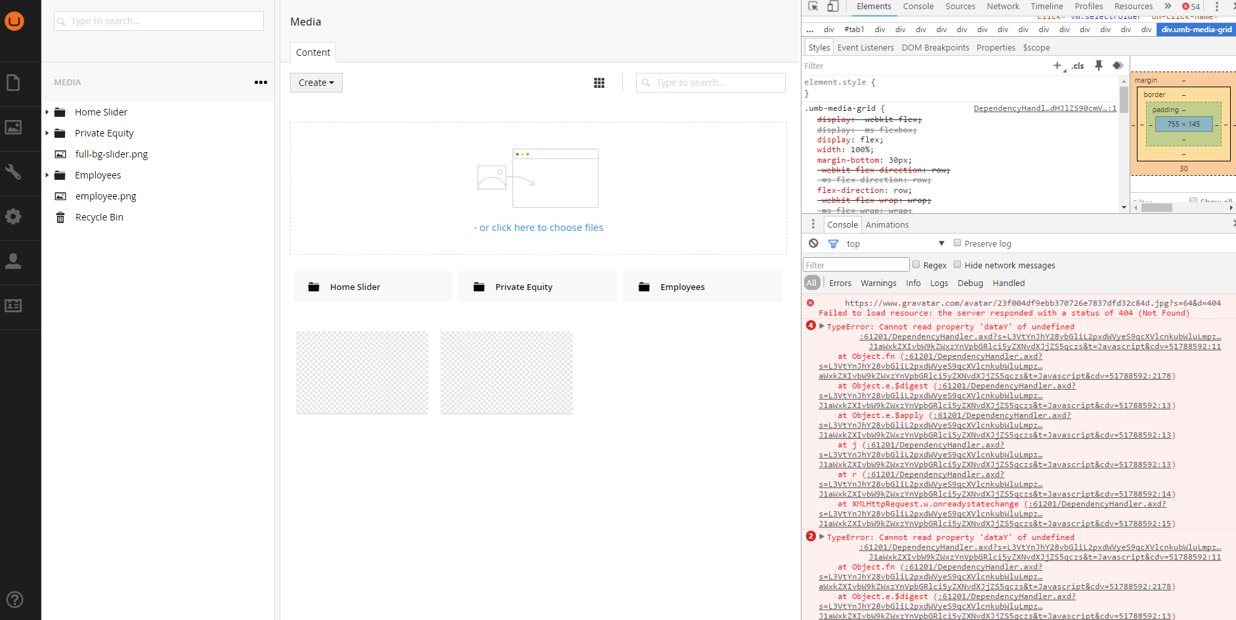Enable the Preserve log checkbox
Screen dimensions: 1236x620
coord(957,243)
